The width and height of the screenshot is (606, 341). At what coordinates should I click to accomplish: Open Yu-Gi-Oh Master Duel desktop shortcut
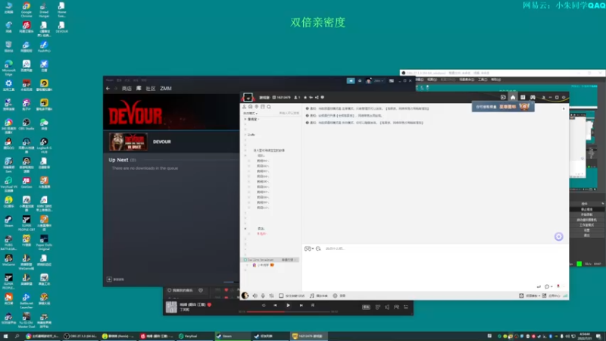(x=27, y=320)
